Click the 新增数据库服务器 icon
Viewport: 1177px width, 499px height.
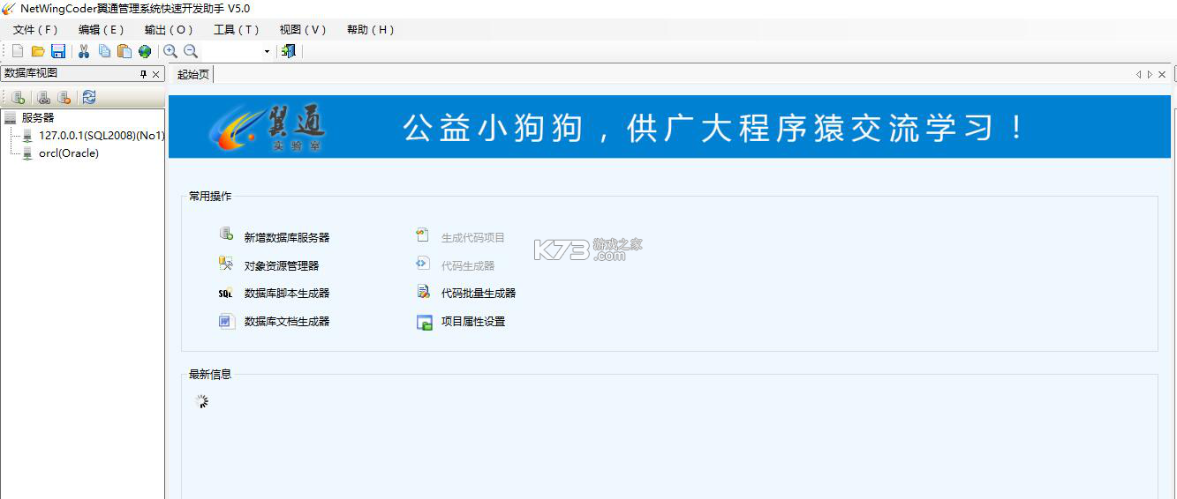[x=226, y=235]
